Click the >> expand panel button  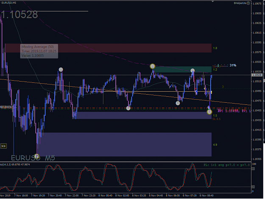[x=3, y=146]
